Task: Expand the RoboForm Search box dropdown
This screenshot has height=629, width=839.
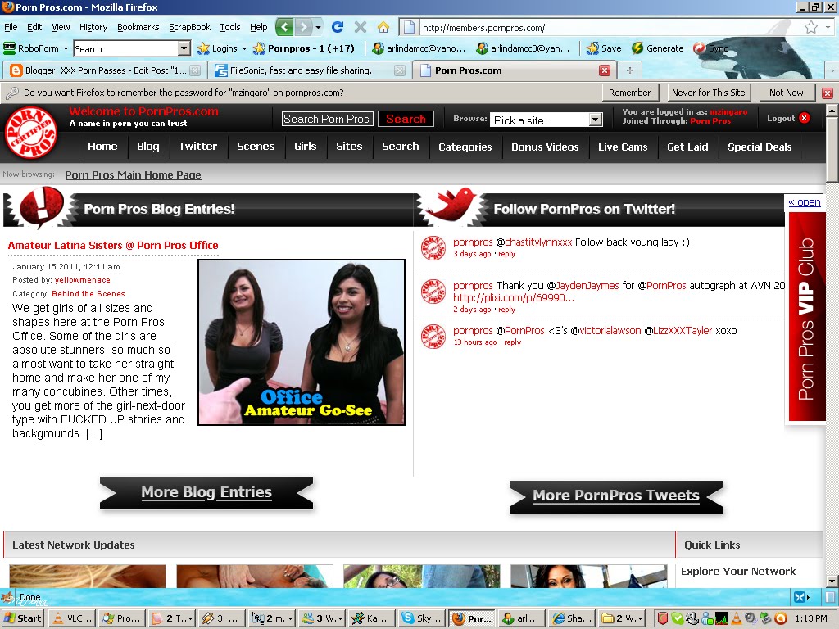Action: tap(184, 48)
